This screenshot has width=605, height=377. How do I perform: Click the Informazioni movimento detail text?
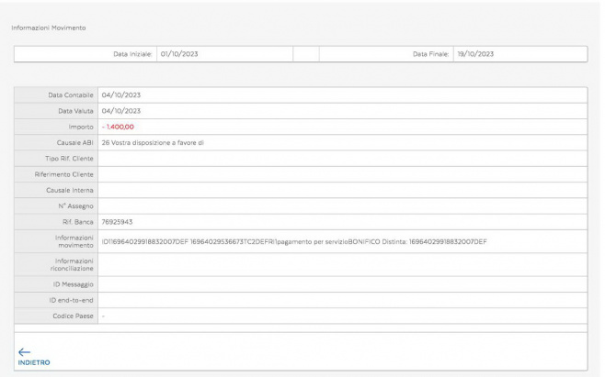click(x=293, y=240)
